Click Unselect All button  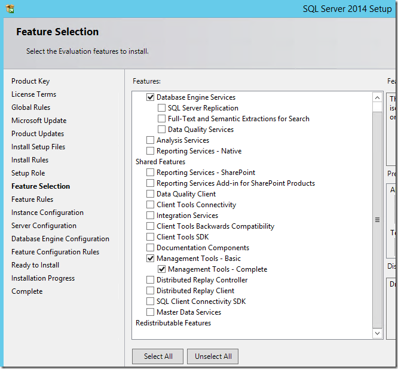[x=213, y=356]
